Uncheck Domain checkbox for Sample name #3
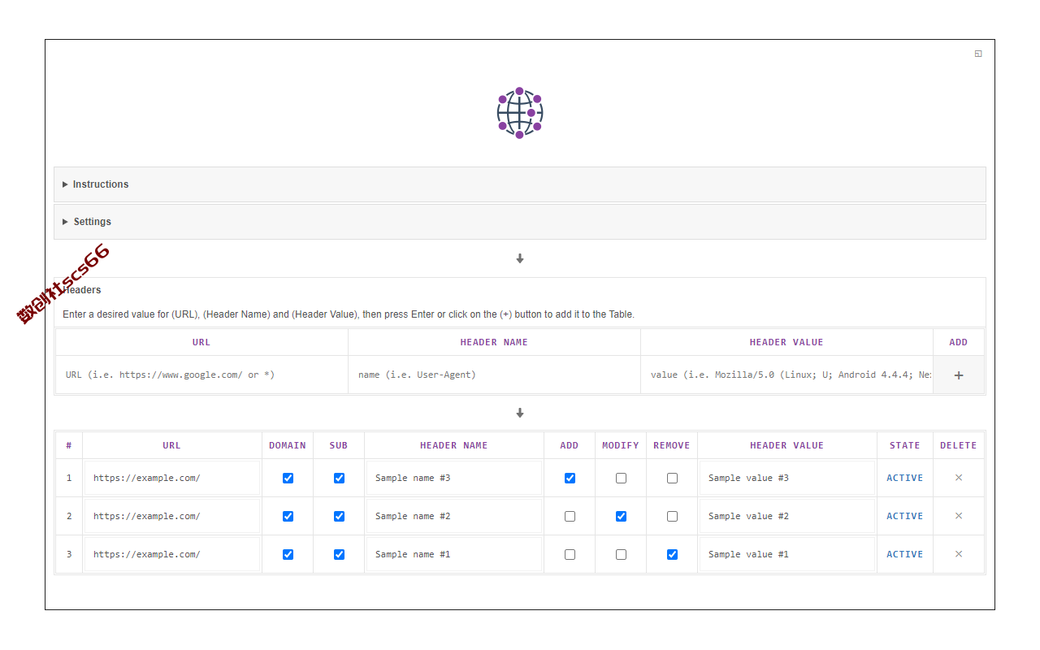Viewport: 1040px width, 650px height. click(288, 478)
